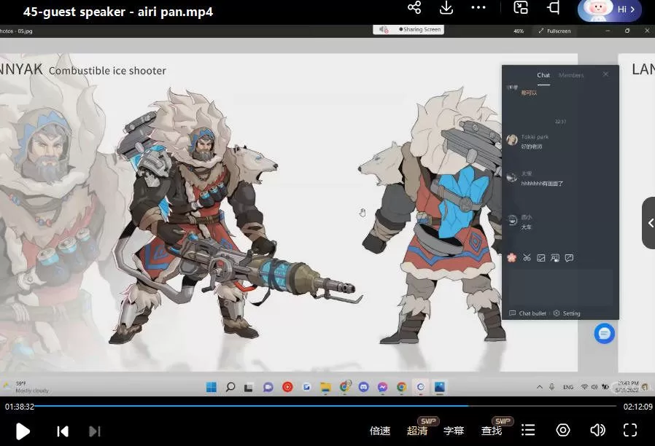655x446 pixels.
Task: Open the 超清 video quality selector
Action: click(417, 431)
